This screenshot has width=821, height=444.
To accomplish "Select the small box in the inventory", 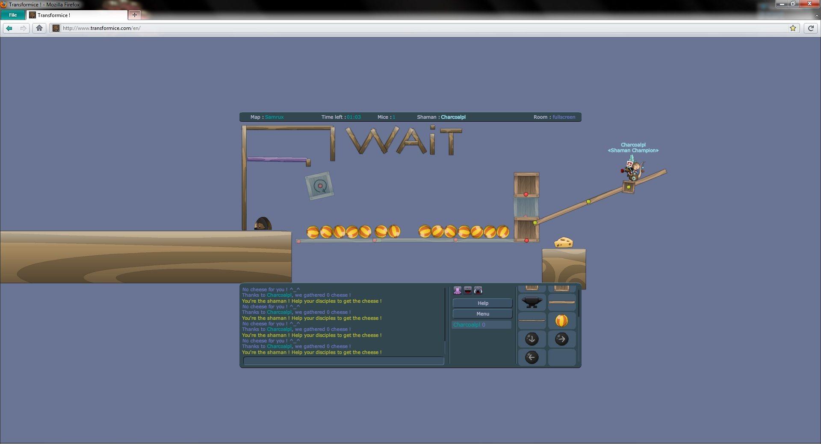I will pos(532,288).
